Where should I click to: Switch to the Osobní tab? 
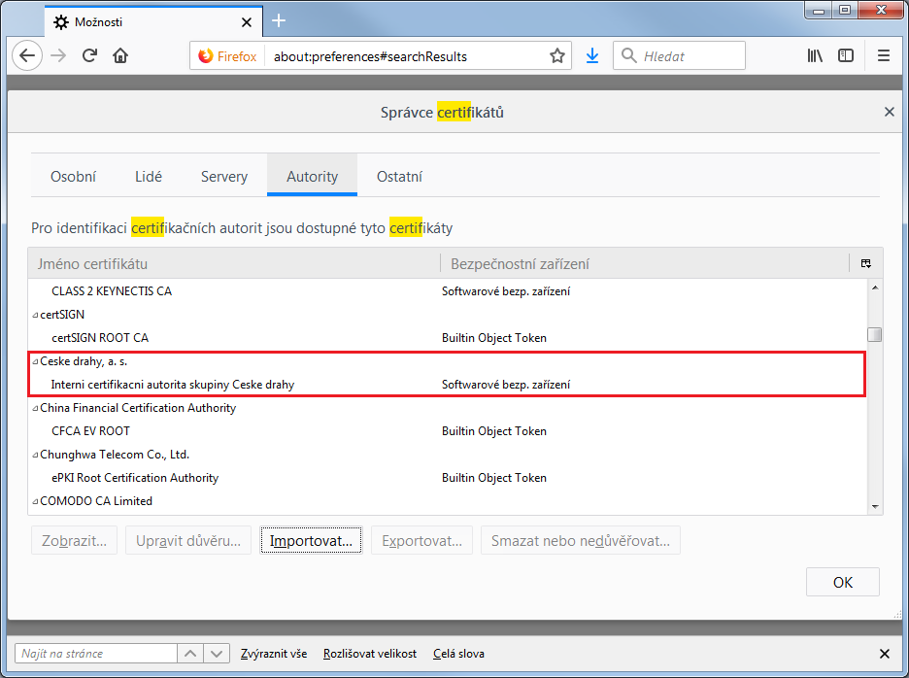point(73,177)
